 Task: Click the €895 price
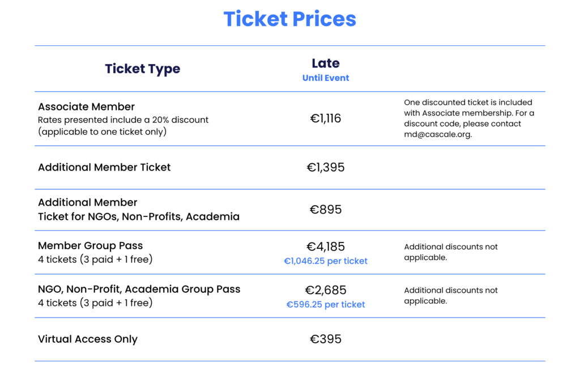click(x=326, y=210)
